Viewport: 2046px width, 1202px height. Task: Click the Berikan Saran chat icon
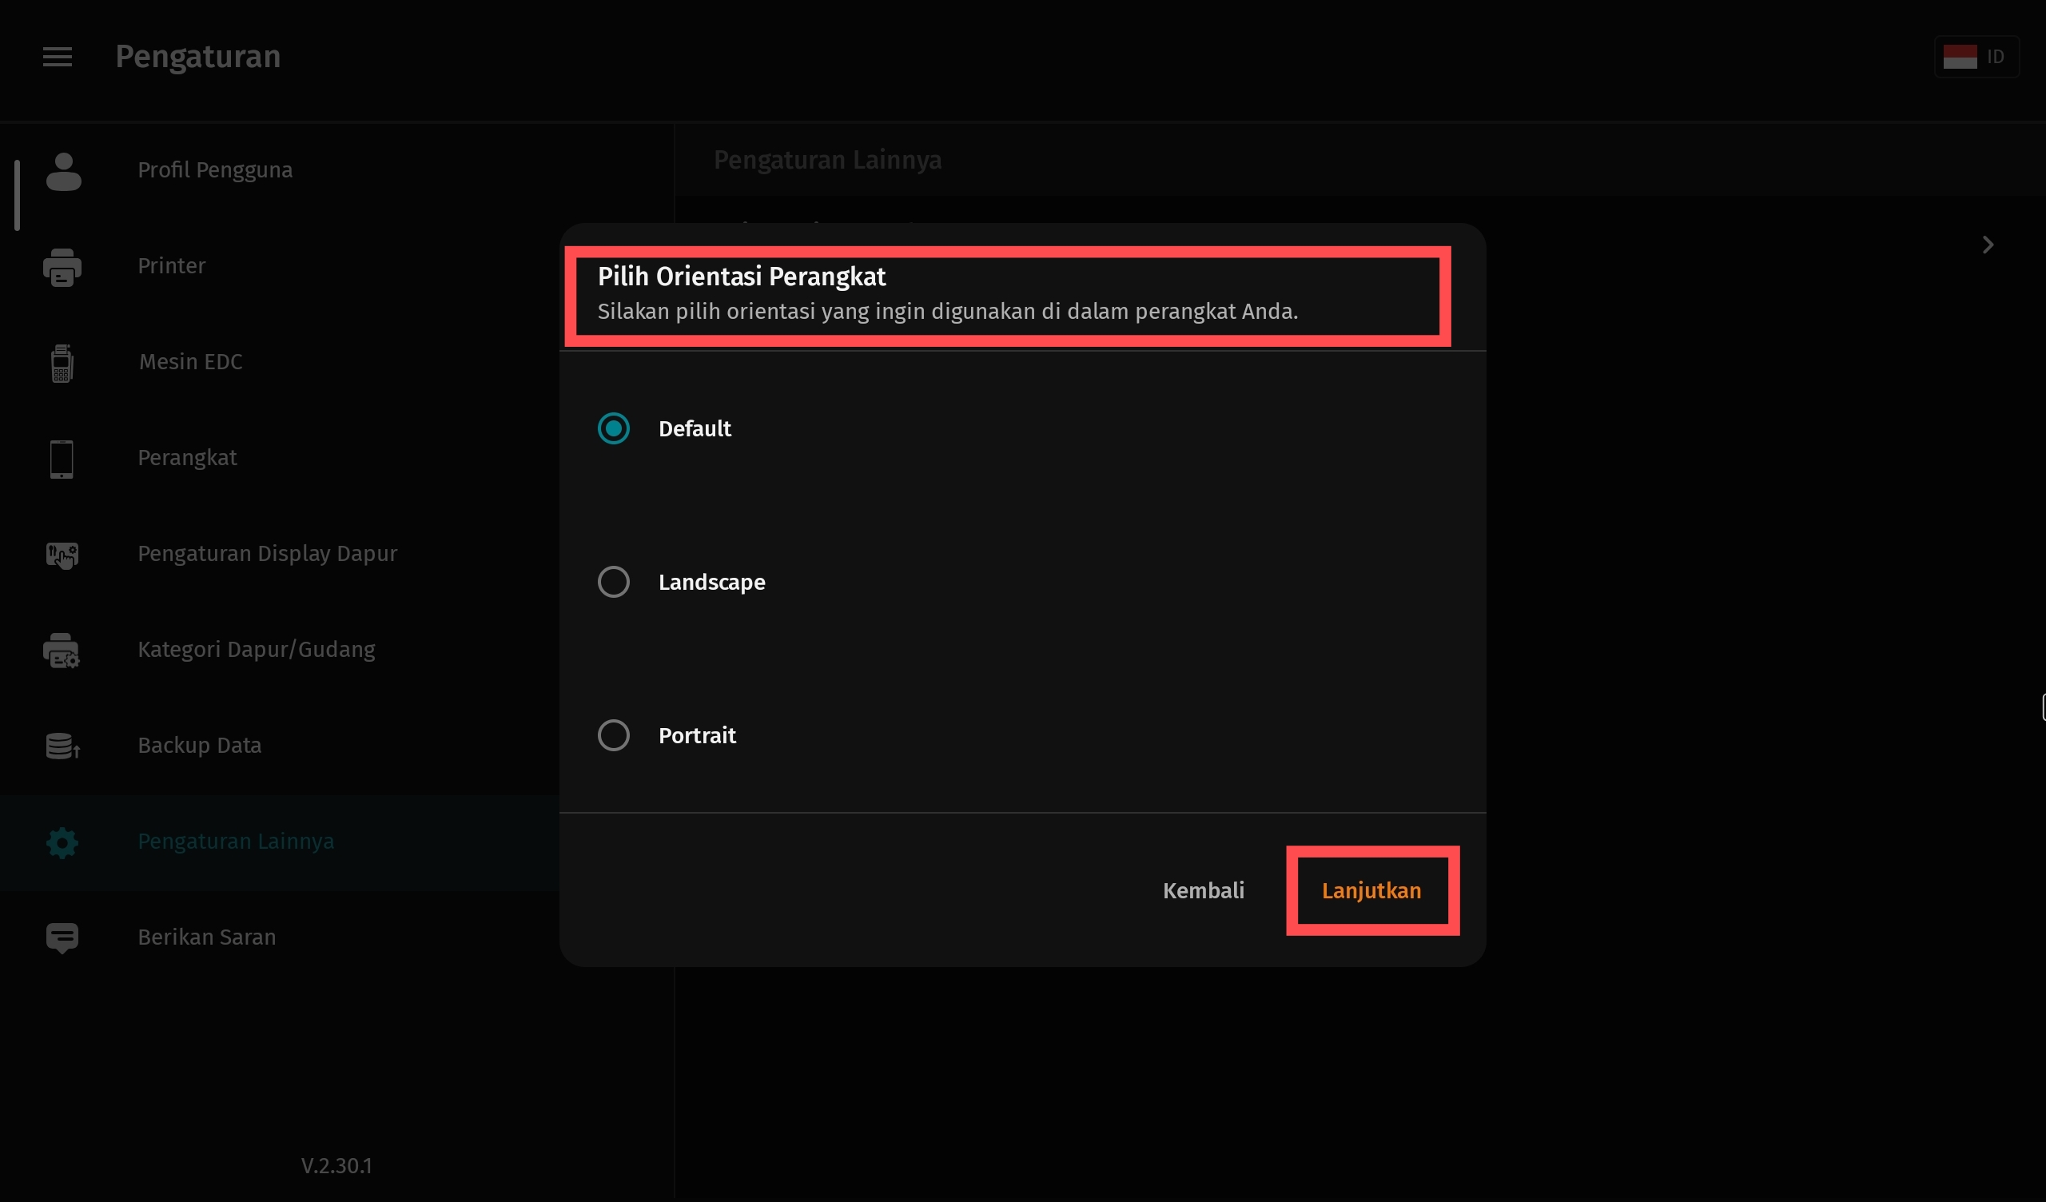(x=62, y=938)
